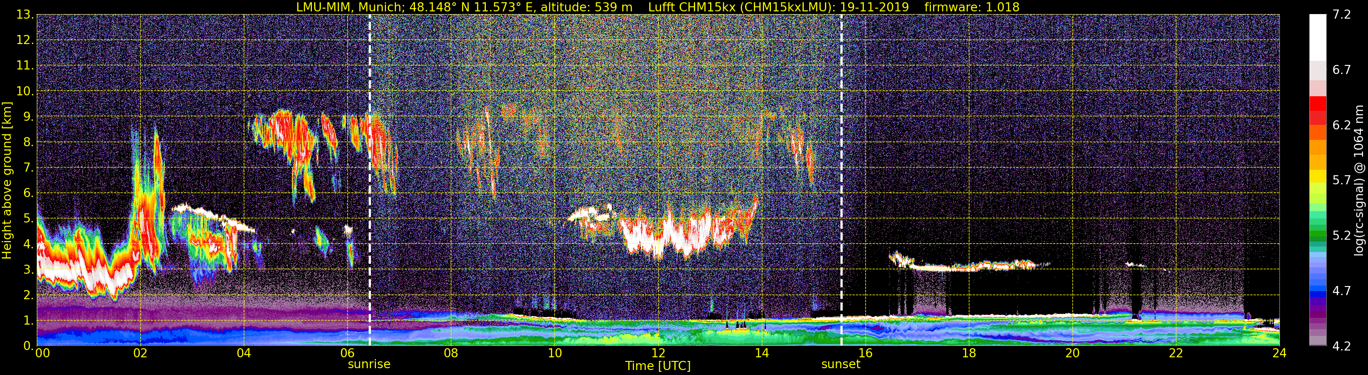Click the white dashed sunset line
This screenshot has height=375, width=1368.
coord(842,180)
